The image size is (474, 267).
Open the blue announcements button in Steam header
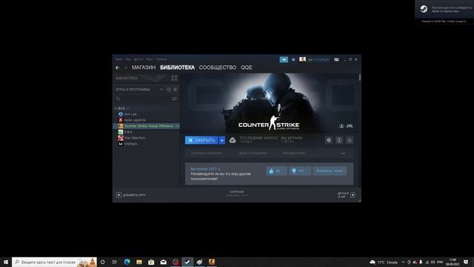(x=284, y=59)
